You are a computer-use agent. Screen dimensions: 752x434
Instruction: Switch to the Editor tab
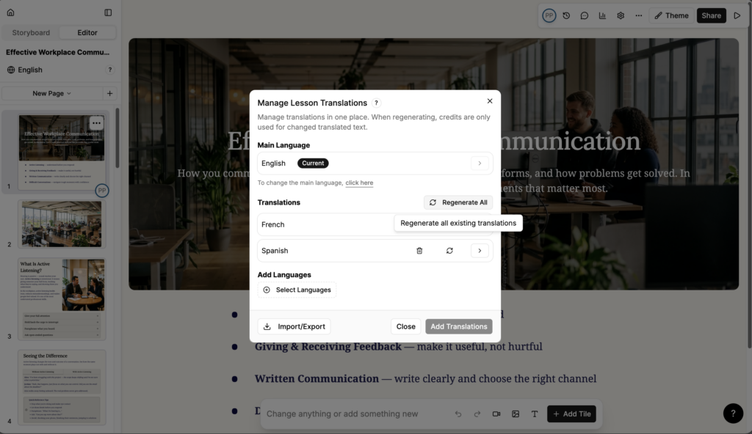point(87,32)
